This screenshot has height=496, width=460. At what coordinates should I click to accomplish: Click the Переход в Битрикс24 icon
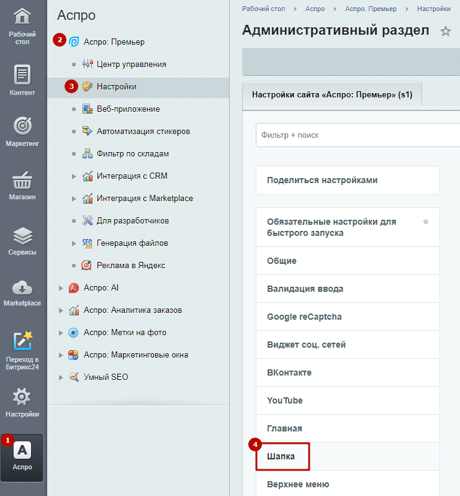point(22,341)
